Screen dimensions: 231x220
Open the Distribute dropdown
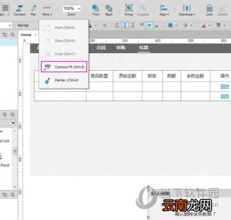tap(187, 10)
